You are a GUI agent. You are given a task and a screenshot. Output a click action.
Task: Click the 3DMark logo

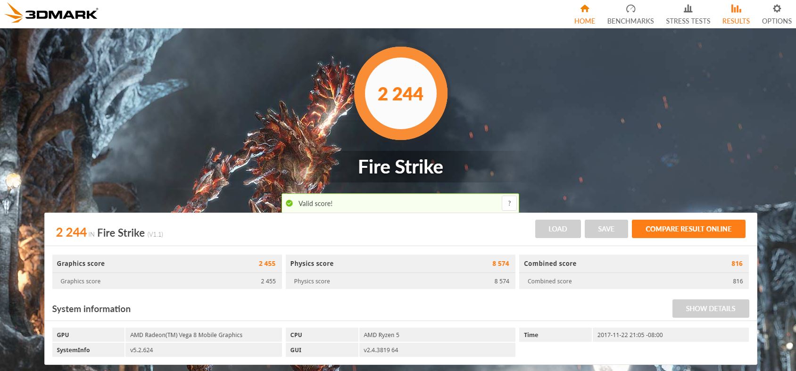pyautogui.click(x=51, y=13)
